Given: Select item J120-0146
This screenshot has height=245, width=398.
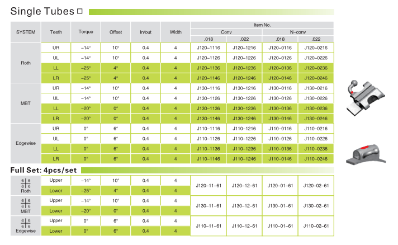Looking at the screenshot, I should [x=280, y=78].
